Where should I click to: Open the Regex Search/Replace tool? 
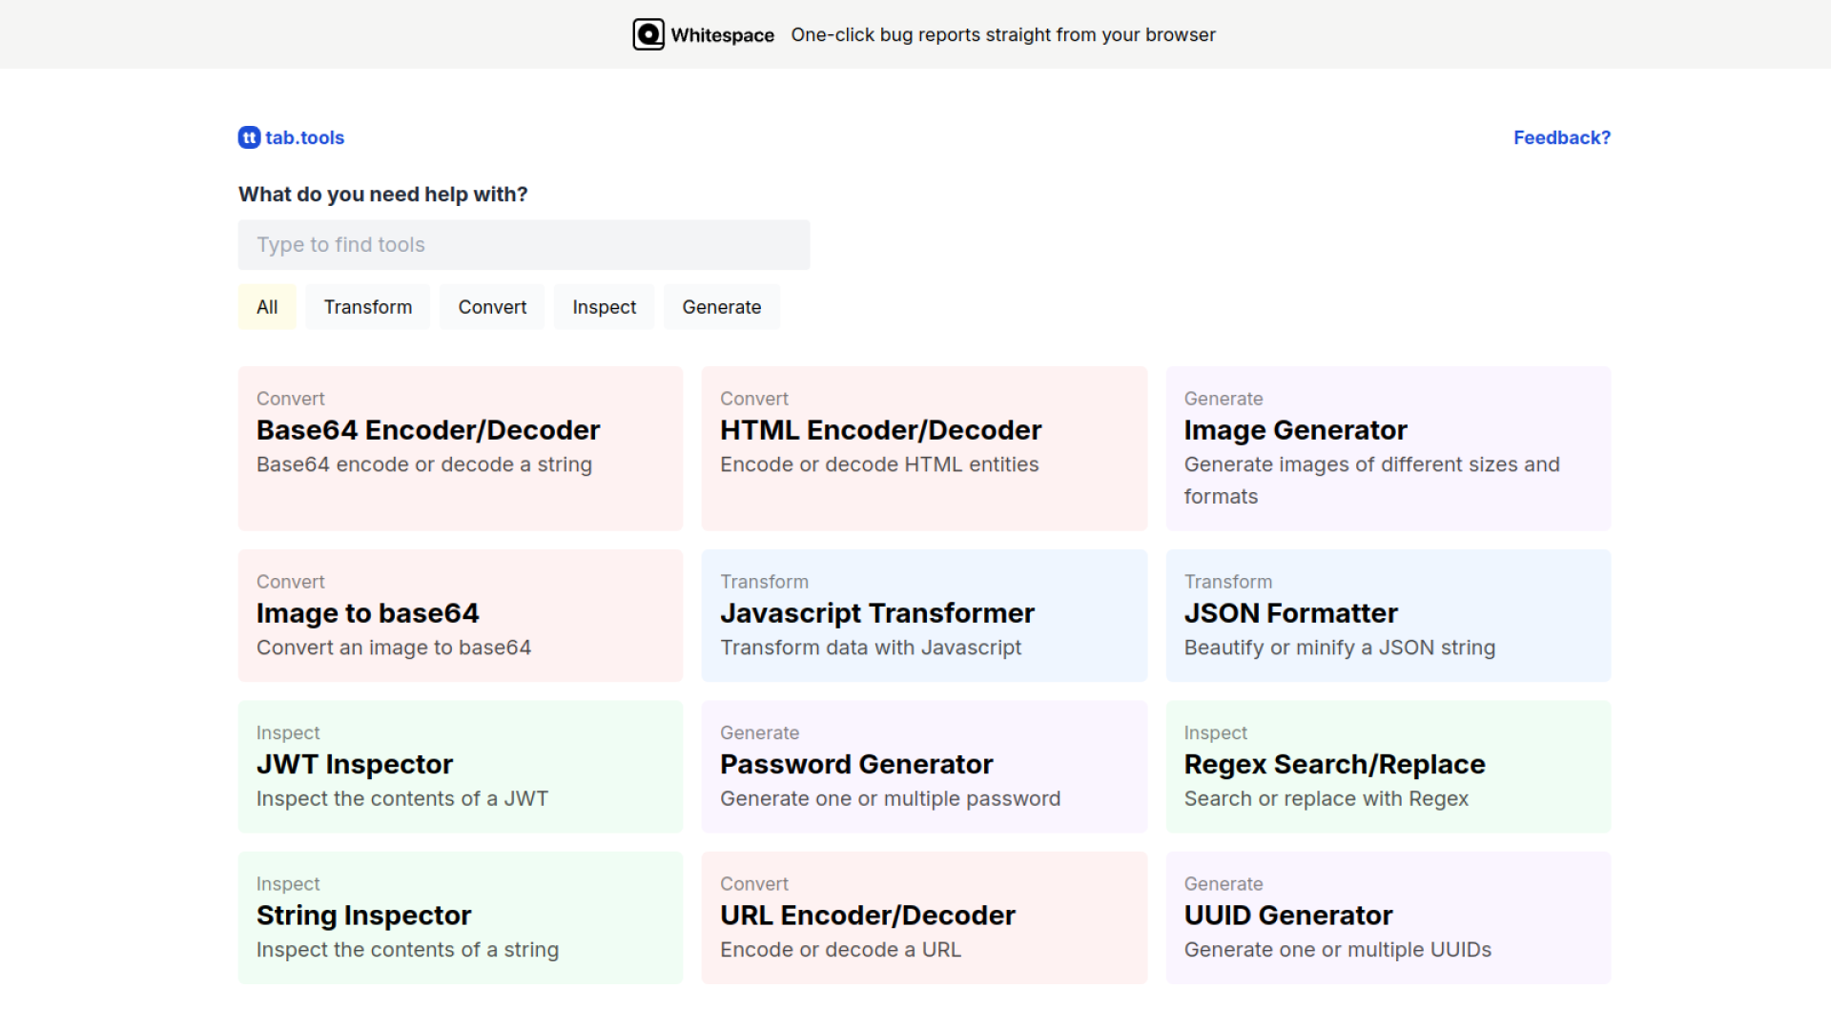click(x=1388, y=766)
